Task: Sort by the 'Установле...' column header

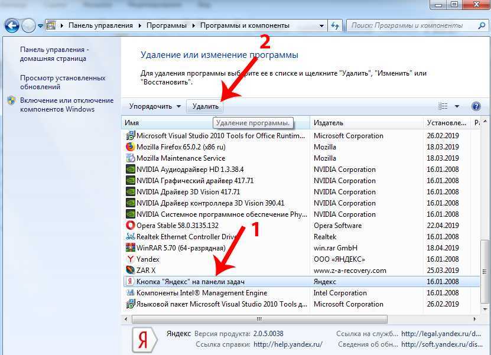Action: [x=447, y=123]
